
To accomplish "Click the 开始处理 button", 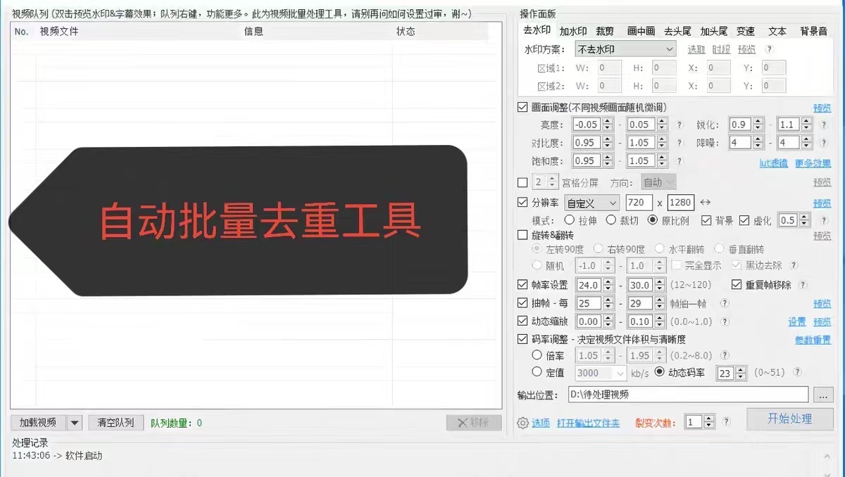I will [x=789, y=419].
